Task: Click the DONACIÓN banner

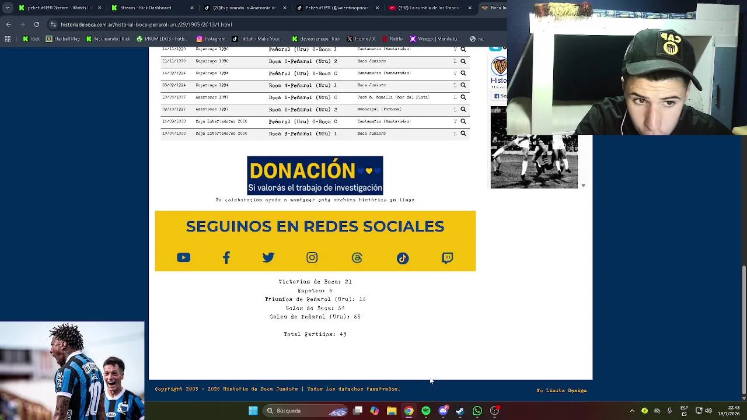Action: (x=315, y=175)
